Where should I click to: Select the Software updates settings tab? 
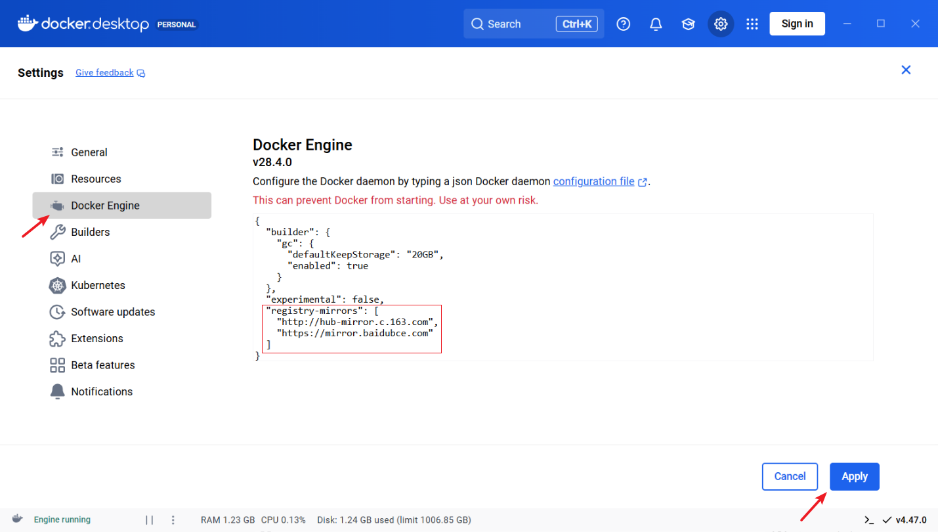[x=122, y=312]
